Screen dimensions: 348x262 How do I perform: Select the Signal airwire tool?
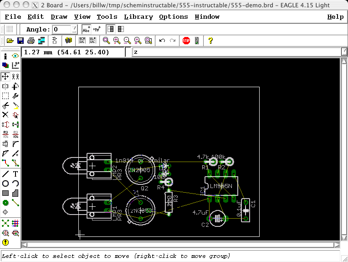pyautogui.click(x=15, y=203)
